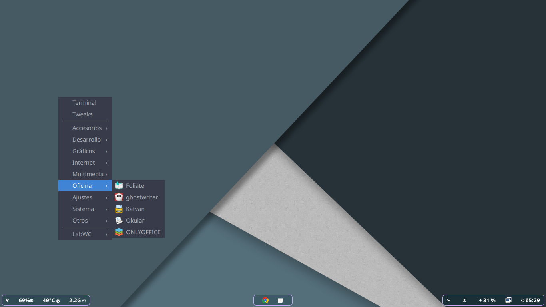
Task: Open Okular from the Oficina submenu
Action: tap(138, 220)
